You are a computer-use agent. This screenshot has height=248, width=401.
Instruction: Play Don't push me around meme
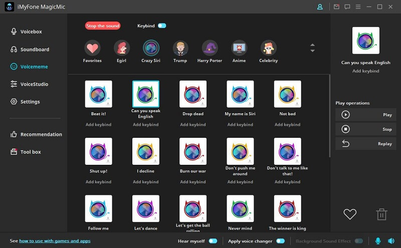(240, 151)
